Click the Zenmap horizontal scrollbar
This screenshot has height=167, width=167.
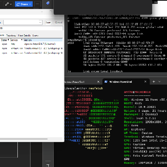point(24,139)
